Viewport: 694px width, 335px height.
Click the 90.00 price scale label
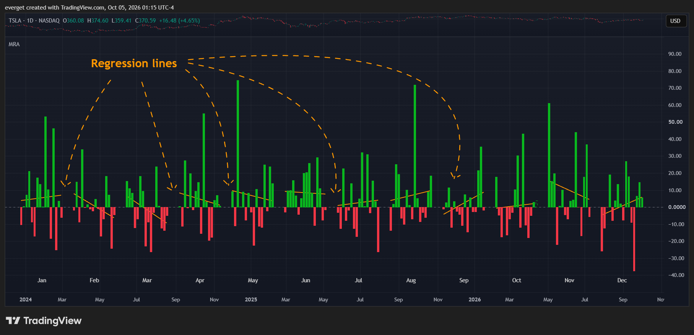[x=675, y=54]
